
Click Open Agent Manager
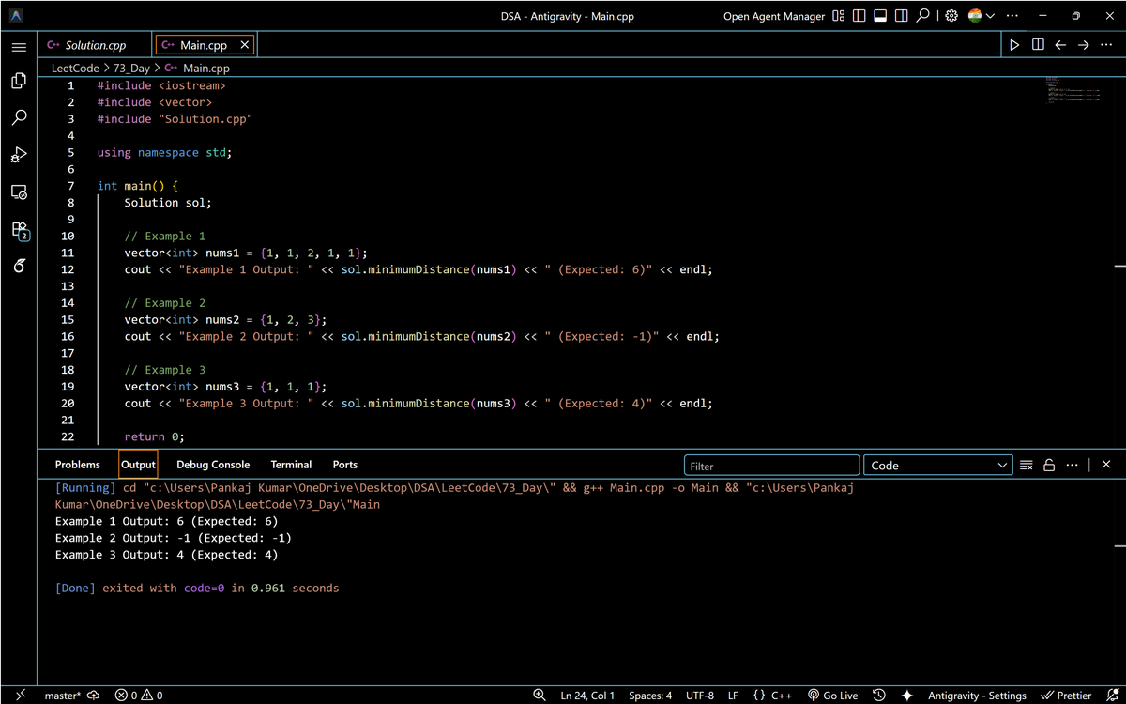pyautogui.click(x=774, y=16)
